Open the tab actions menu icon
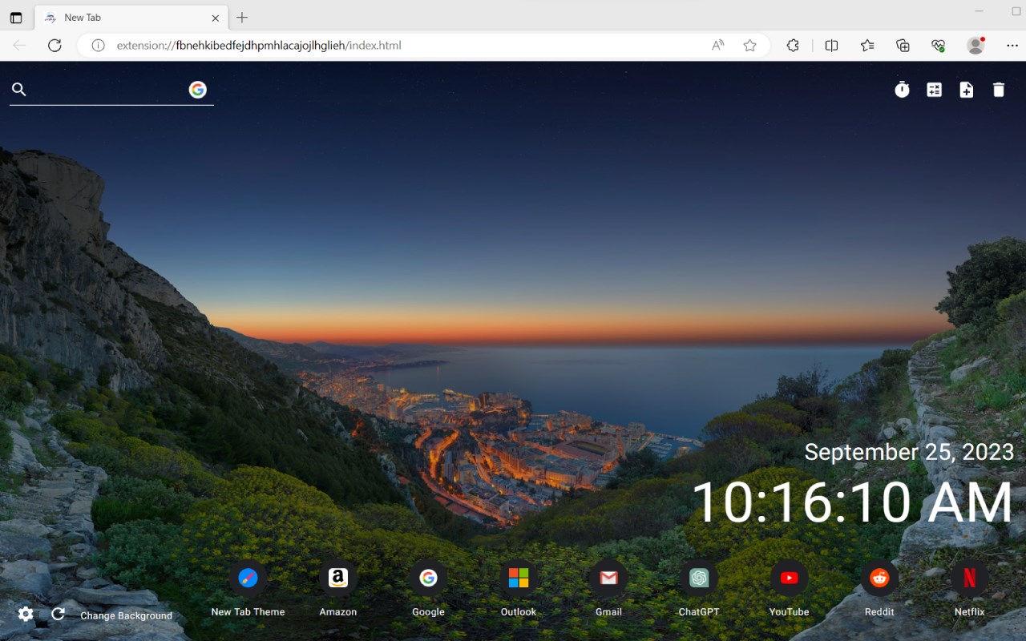This screenshot has height=641, width=1026. click(16, 18)
